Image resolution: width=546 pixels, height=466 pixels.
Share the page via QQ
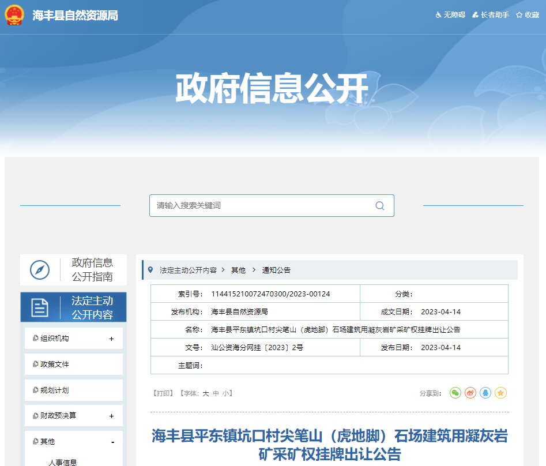[x=485, y=393]
